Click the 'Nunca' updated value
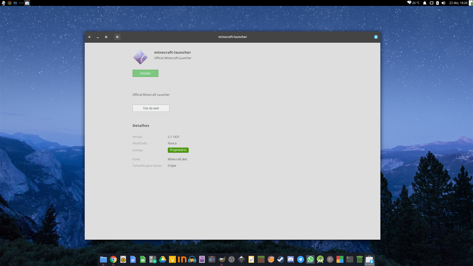The image size is (473, 266). 172,143
